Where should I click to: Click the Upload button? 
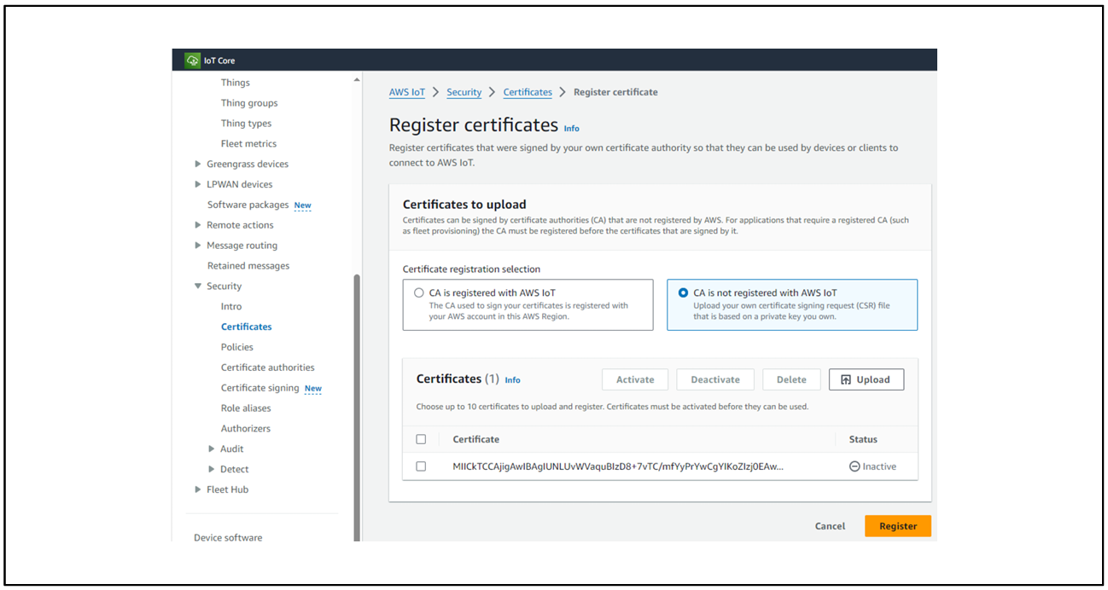point(866,380)
